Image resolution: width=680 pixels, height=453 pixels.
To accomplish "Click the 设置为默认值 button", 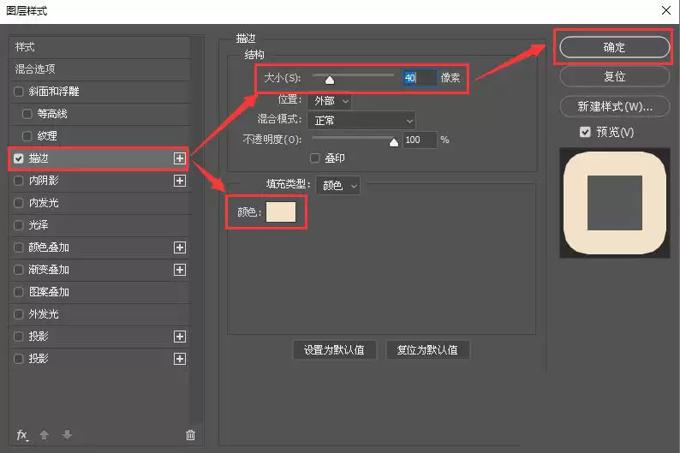I will 334,350.
